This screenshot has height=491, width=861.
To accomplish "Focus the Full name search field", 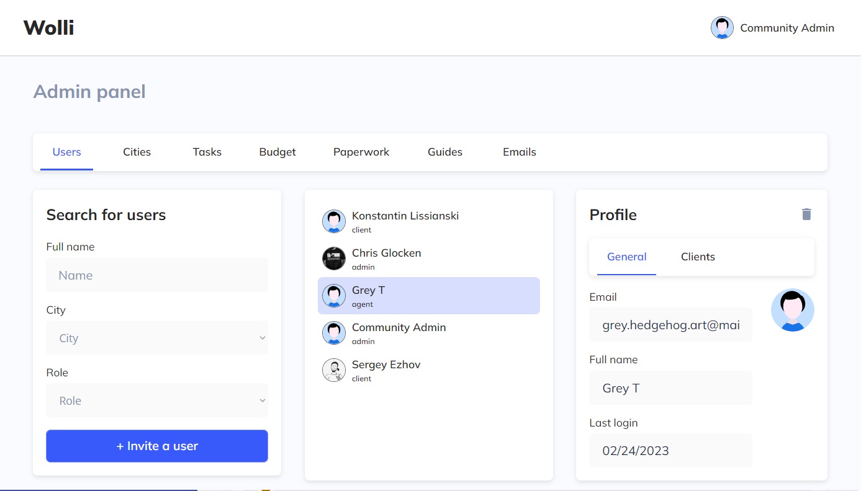I will coord(157,275).
